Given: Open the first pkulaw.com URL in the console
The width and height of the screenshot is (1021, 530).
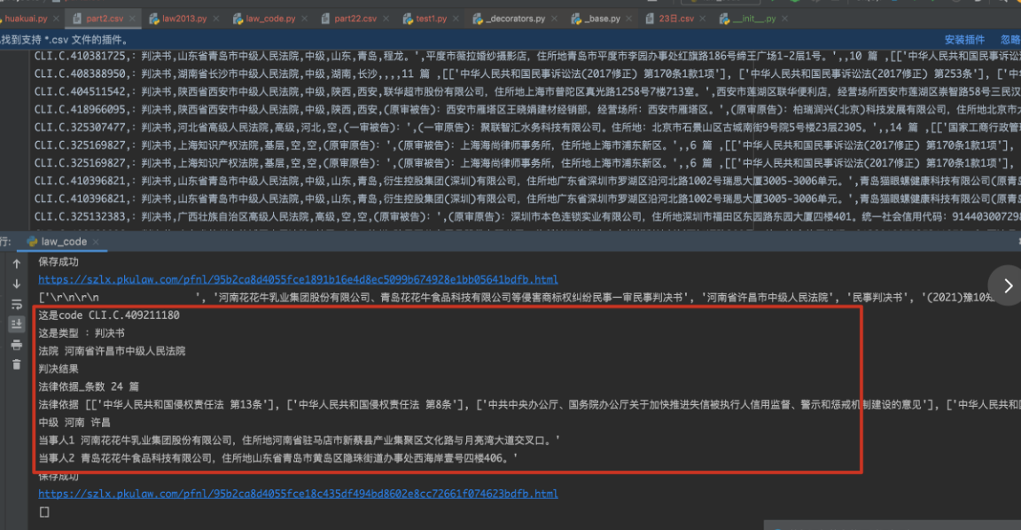Looking at the screenshot, I should 298,280.
